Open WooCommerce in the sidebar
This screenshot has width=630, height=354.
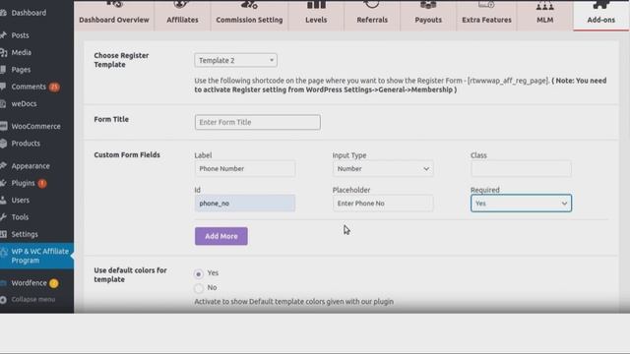[x=36, y=126]
